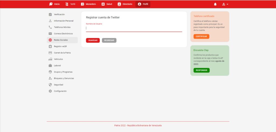Click the green RESPONDER button

(x=202, y=70)
